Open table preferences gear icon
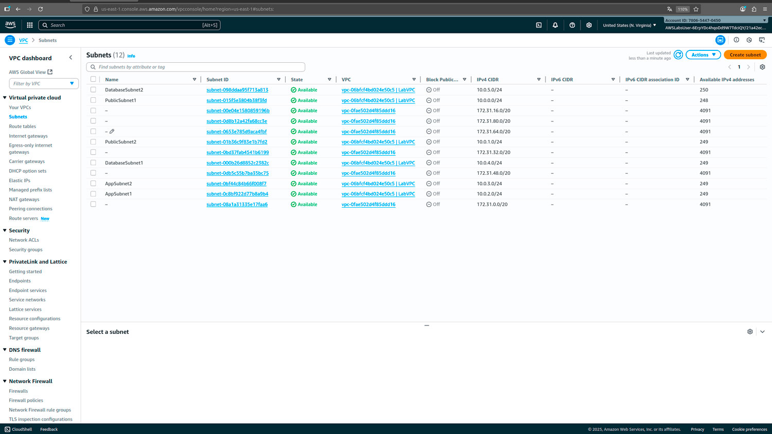The height and width of the screenshot is (434, 772). point(762,67)
